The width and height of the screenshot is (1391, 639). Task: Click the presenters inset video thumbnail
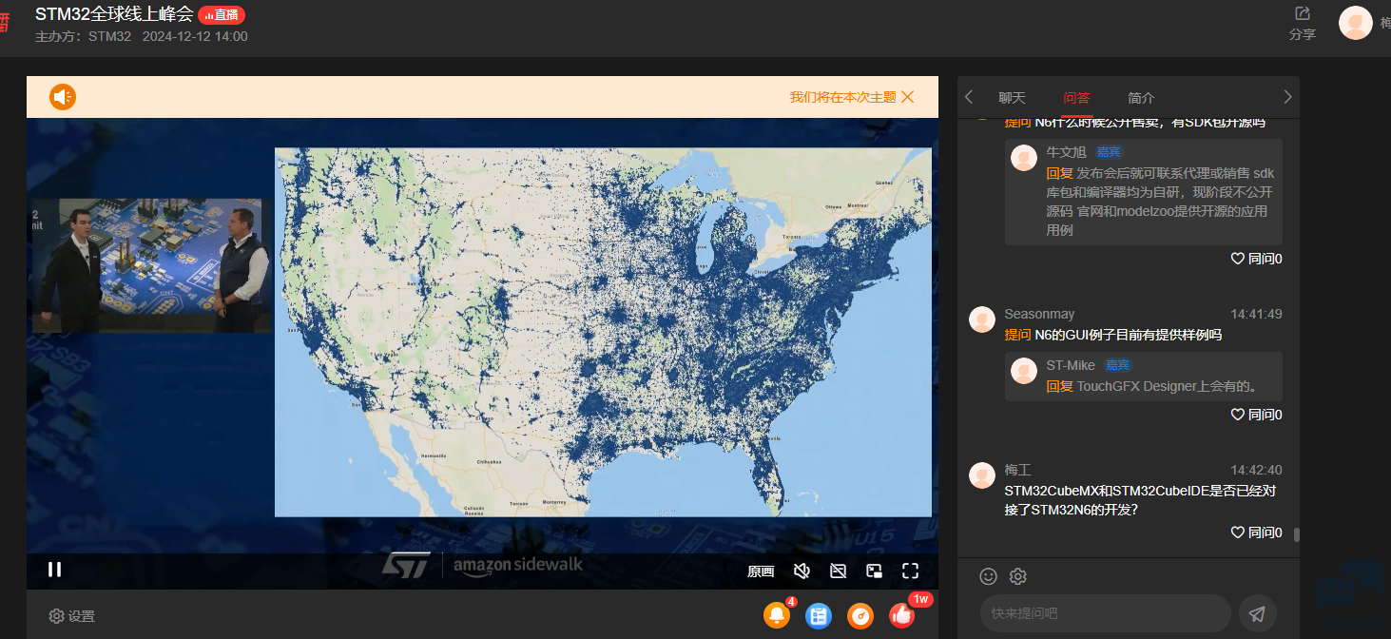pos(152,265)
